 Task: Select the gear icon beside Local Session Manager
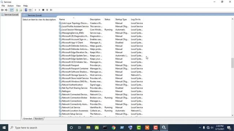[60, 29]
